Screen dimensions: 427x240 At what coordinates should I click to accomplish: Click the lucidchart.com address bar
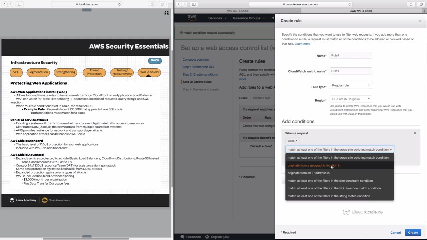pyautogui.click(x=87, y=4)
